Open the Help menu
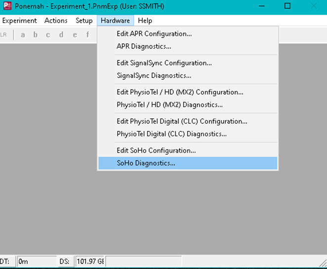327x269 pixels. click(145, 21)
